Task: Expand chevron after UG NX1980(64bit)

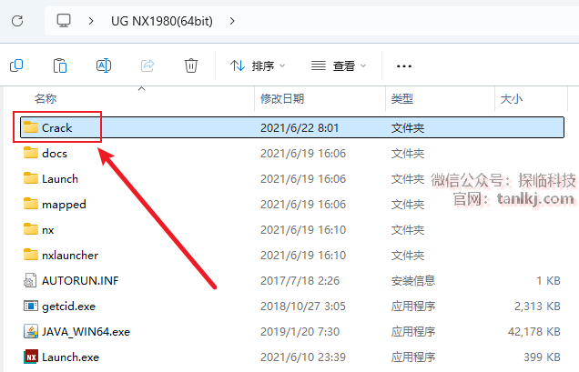Action: click(x=232, y=21)
